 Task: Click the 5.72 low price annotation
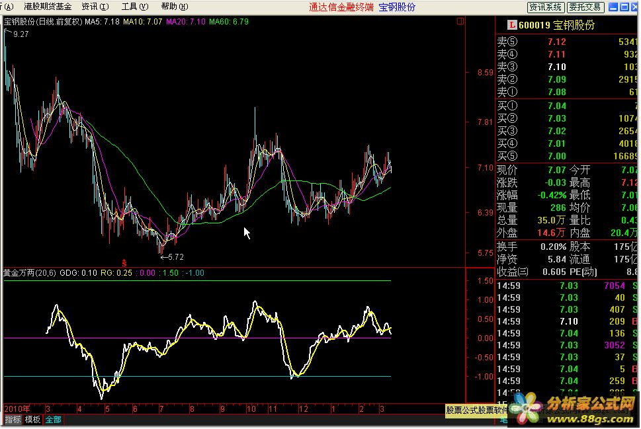point(176,257)
